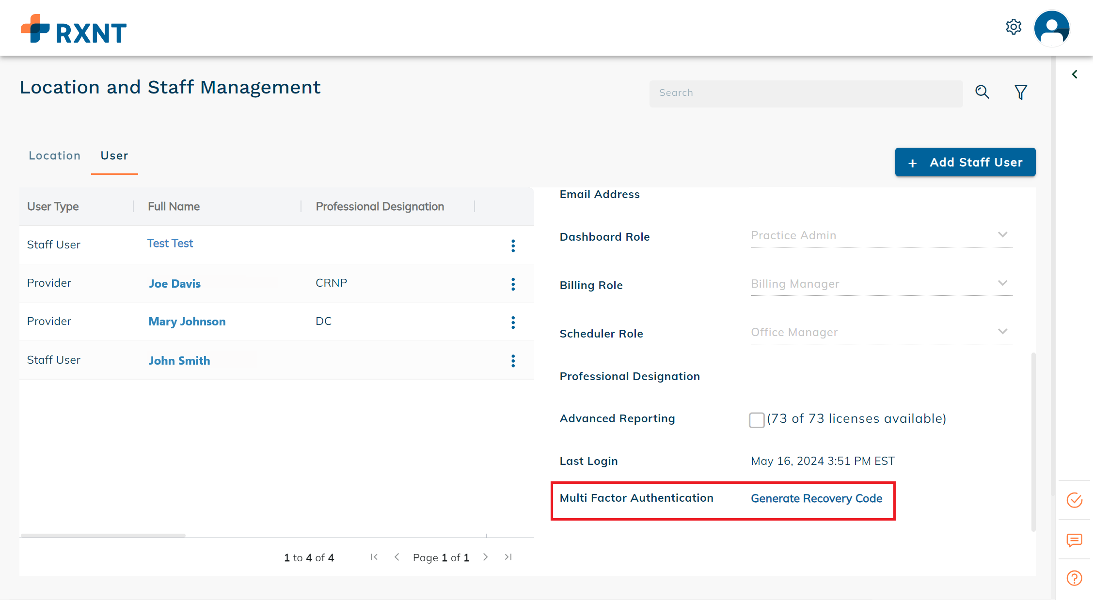Open the three-dot menu for Joe Davis
This screenshot has width=1093, height=600.
point(513,284)
